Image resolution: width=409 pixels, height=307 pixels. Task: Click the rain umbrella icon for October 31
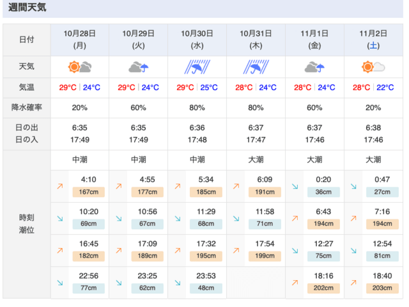[x=256, y=67]
